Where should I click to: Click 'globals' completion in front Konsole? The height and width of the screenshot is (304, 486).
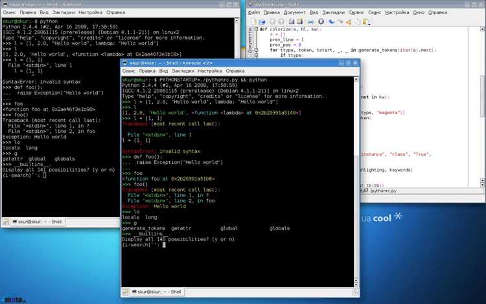point(279,228)
